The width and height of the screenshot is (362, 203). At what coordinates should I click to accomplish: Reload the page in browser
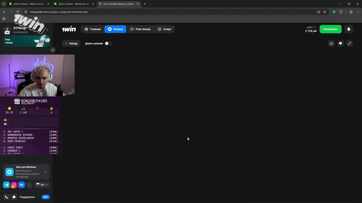tap(18, 12)
